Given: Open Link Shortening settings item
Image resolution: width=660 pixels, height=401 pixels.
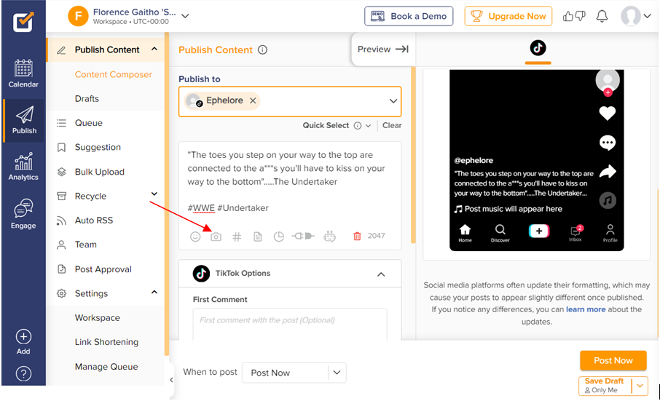Looking at the screenshot, I should [x=106, y=342].
